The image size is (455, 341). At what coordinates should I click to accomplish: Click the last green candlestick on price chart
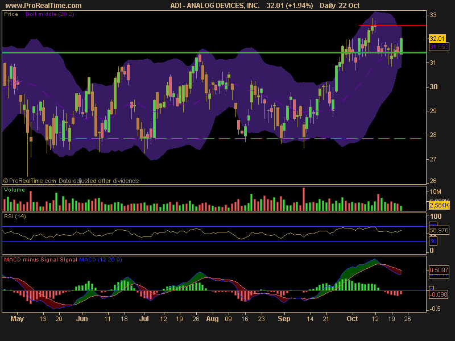[x=402, y=46]
